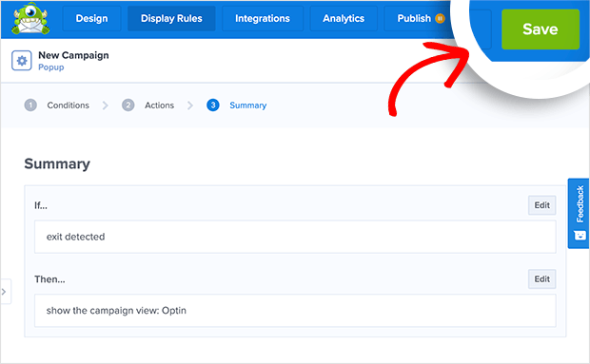
Task: Click the 'If...' label
Action: click(x=41, y=205)
